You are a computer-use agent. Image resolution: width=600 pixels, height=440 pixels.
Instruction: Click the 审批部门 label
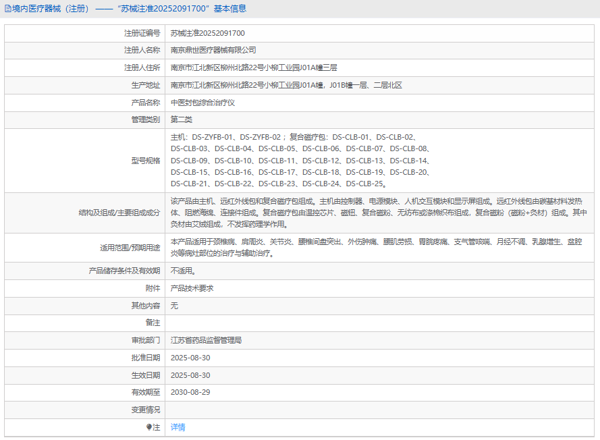(x=145, y=340)
